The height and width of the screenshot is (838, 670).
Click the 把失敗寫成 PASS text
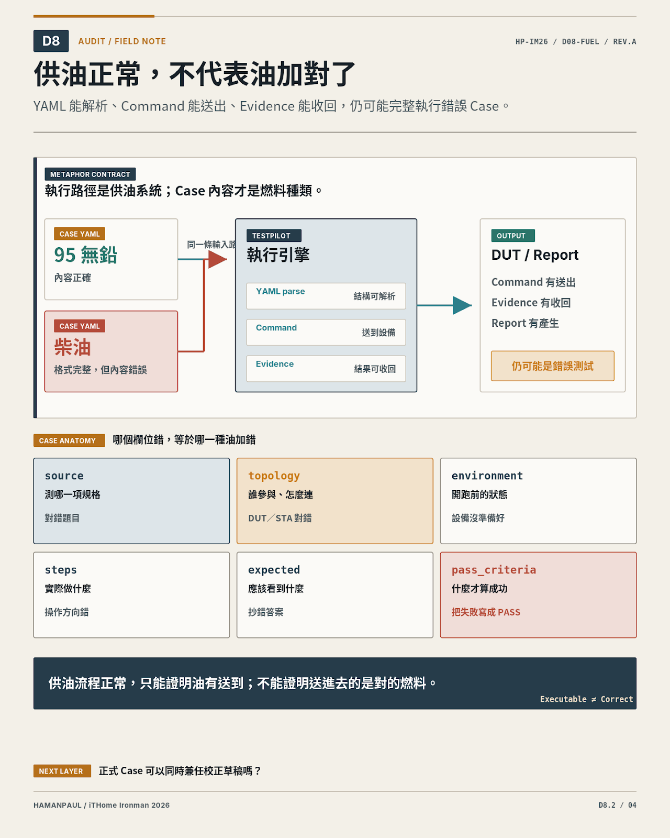point(486,612)
